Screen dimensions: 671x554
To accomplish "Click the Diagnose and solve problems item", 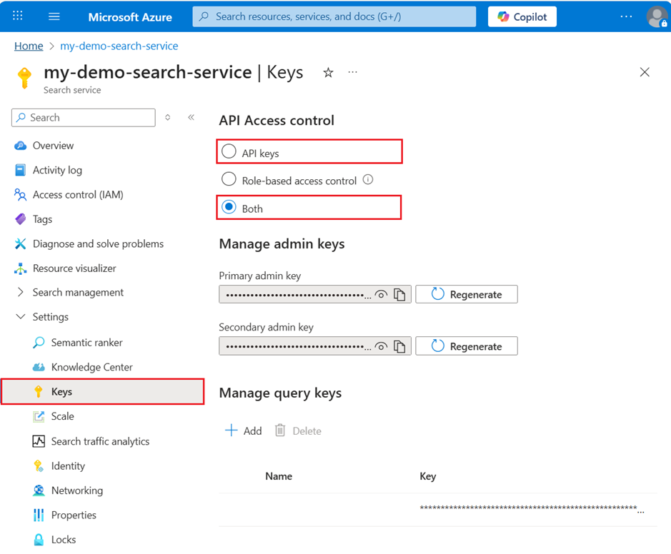I will point(99,243).
